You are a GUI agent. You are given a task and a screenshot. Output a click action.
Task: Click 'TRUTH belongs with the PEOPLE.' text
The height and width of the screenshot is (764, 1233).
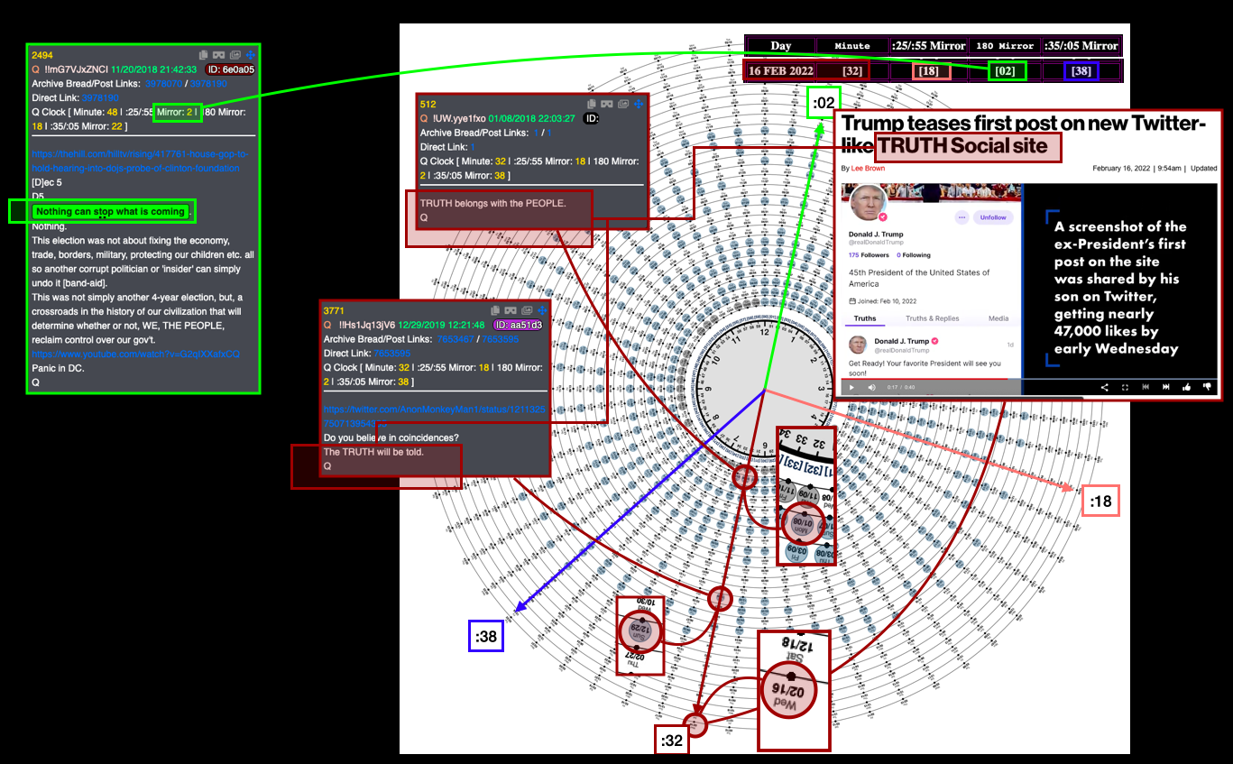pyautogui.click(x=493, y=203)
